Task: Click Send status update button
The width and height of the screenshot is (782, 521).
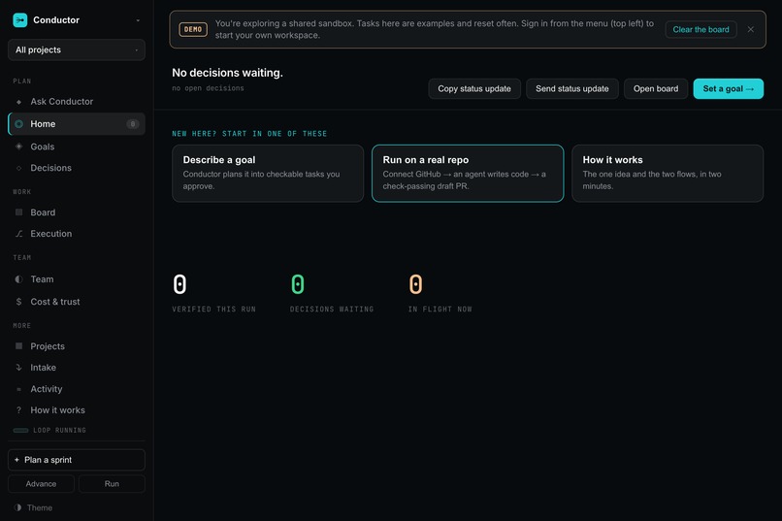Action: (x=572, y=88)
